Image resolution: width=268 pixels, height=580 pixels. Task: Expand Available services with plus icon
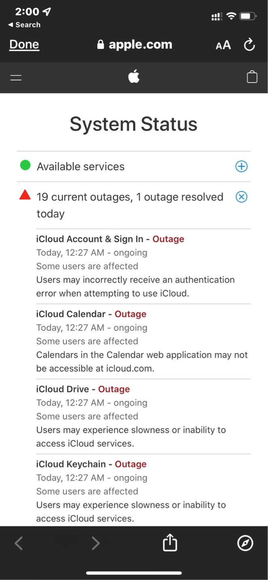(x=241, y=166)
